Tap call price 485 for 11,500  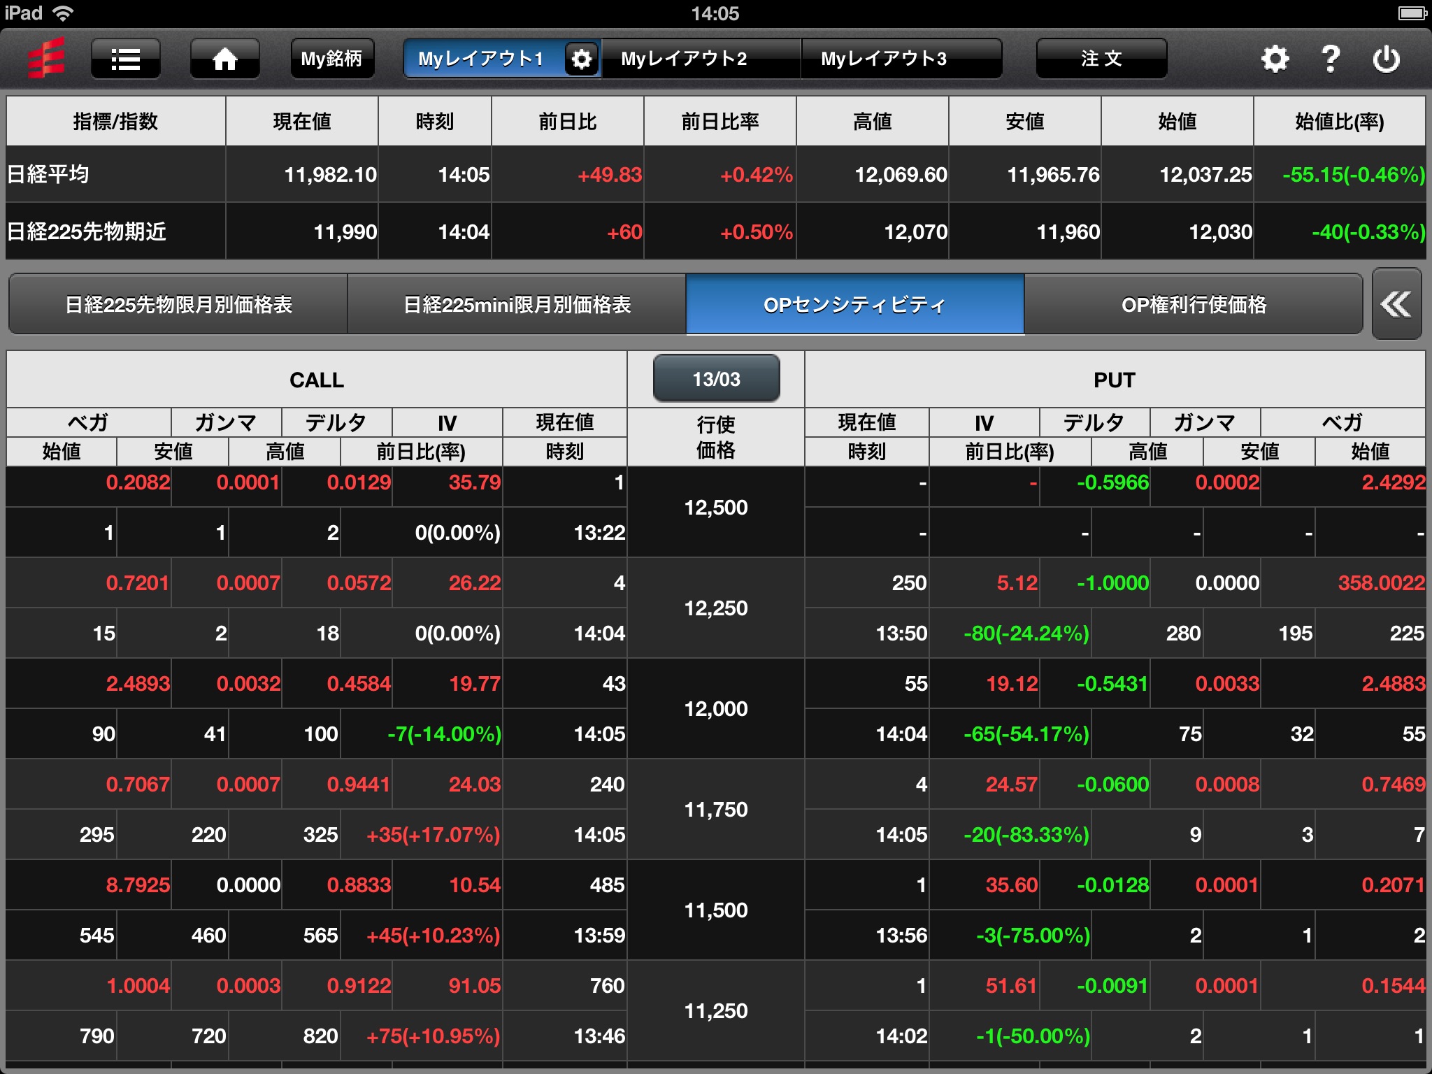point(607,885)
